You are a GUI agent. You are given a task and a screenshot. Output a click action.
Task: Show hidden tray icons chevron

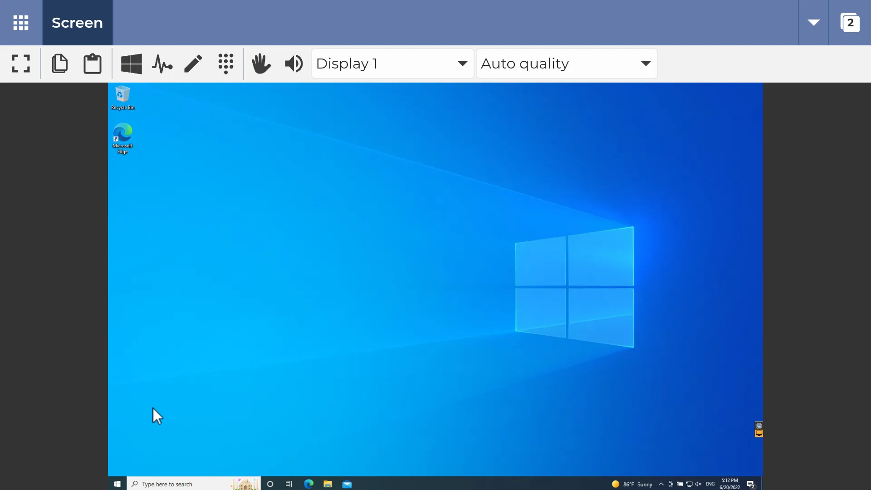tap(661, 484)
